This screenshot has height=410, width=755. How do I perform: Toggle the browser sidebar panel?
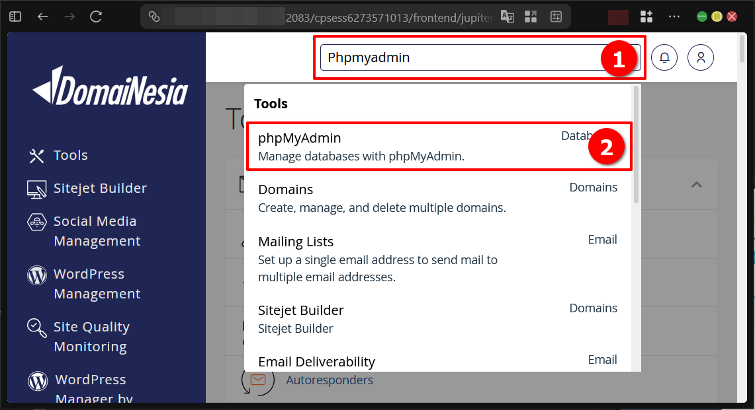coord(15,16)
